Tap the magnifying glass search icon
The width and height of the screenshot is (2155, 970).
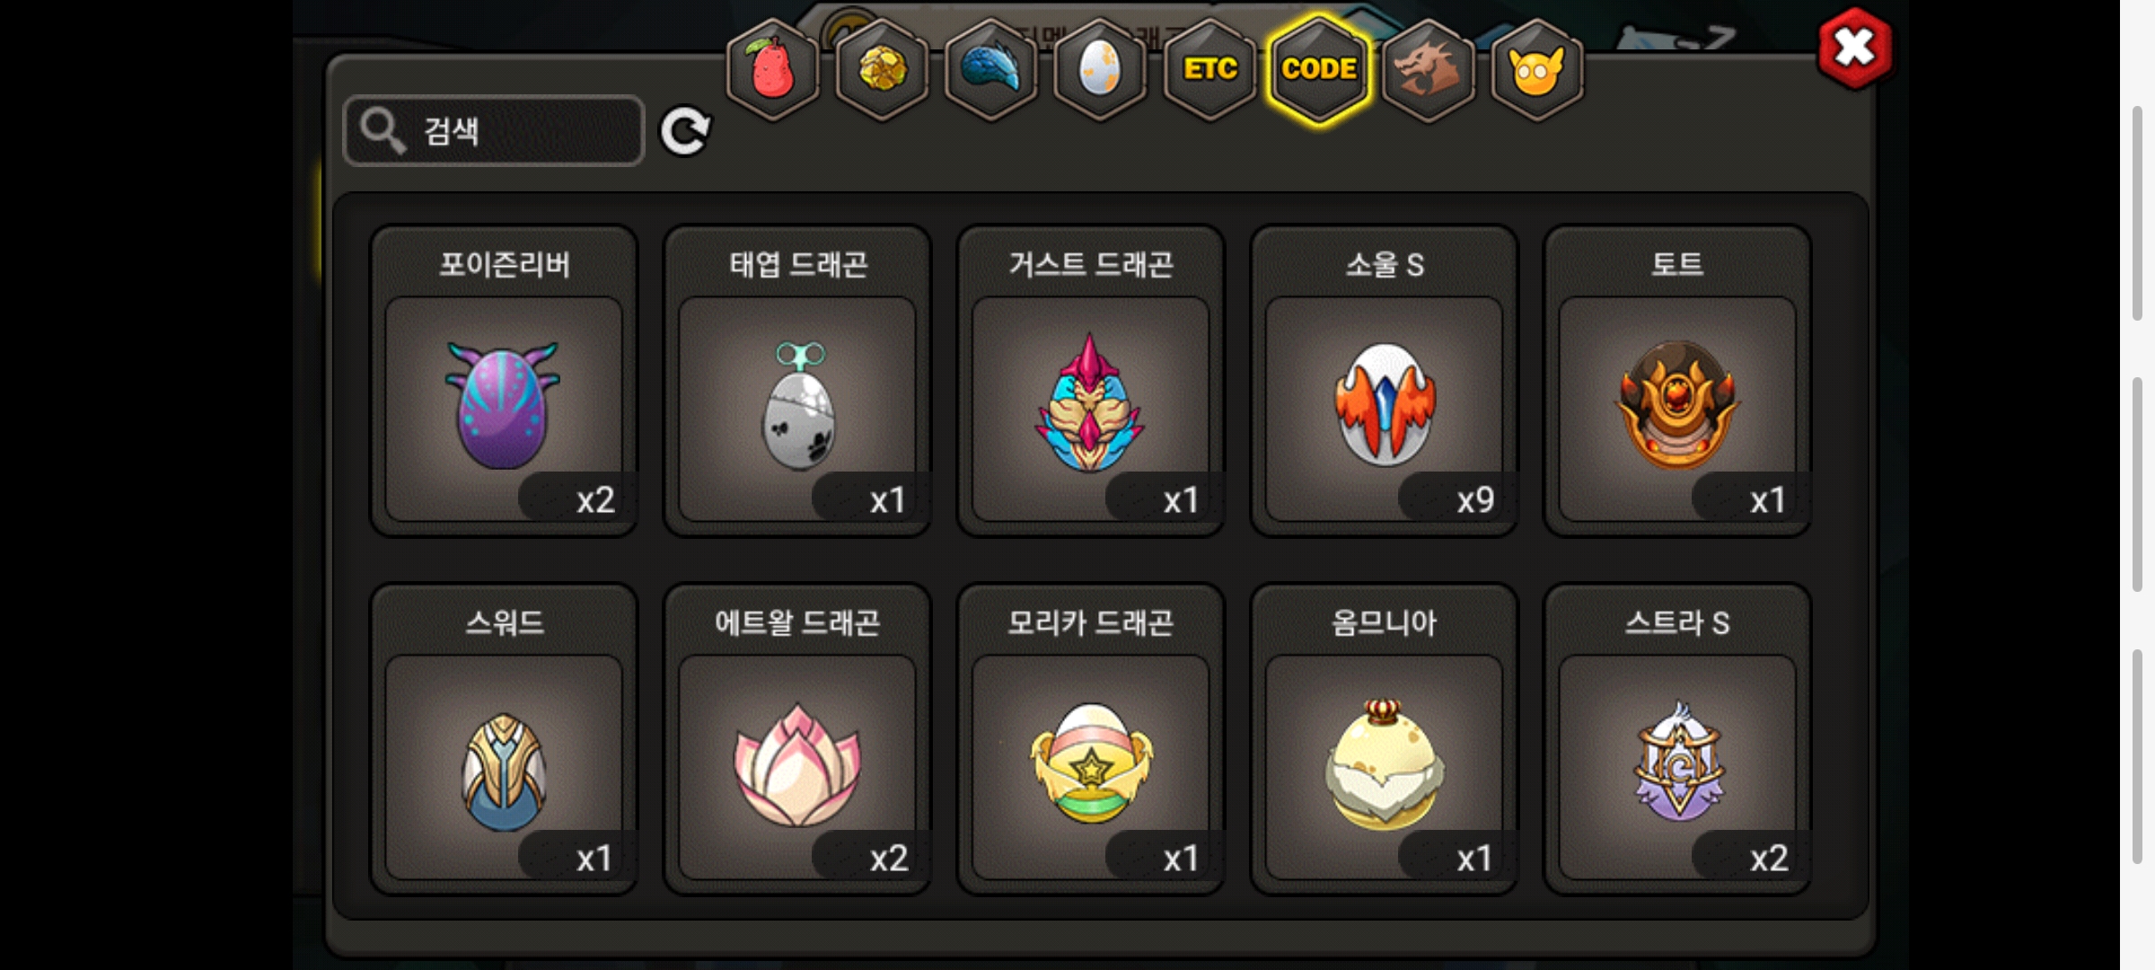(x=383, y=131)
